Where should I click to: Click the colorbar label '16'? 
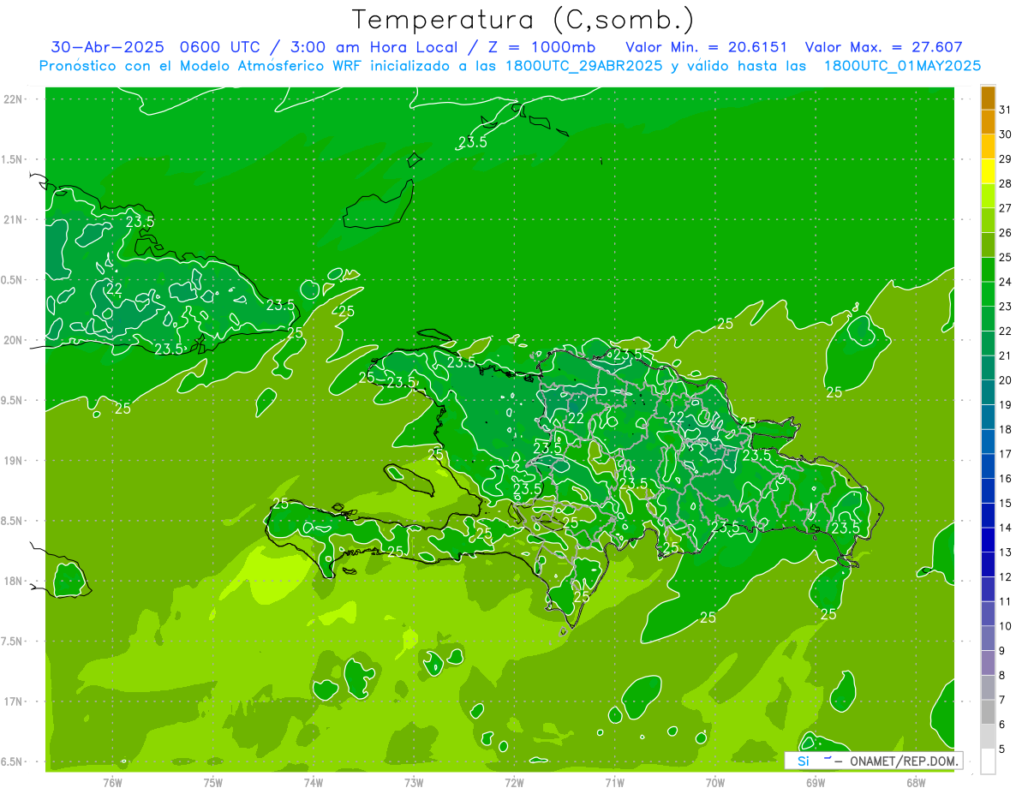point(1006,478)
